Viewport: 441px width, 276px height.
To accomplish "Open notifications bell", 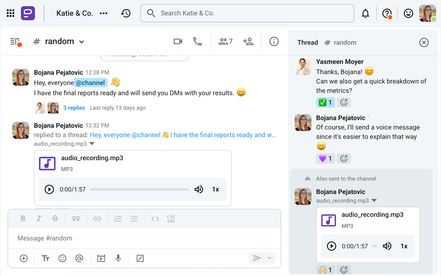I will pos(365,14).
